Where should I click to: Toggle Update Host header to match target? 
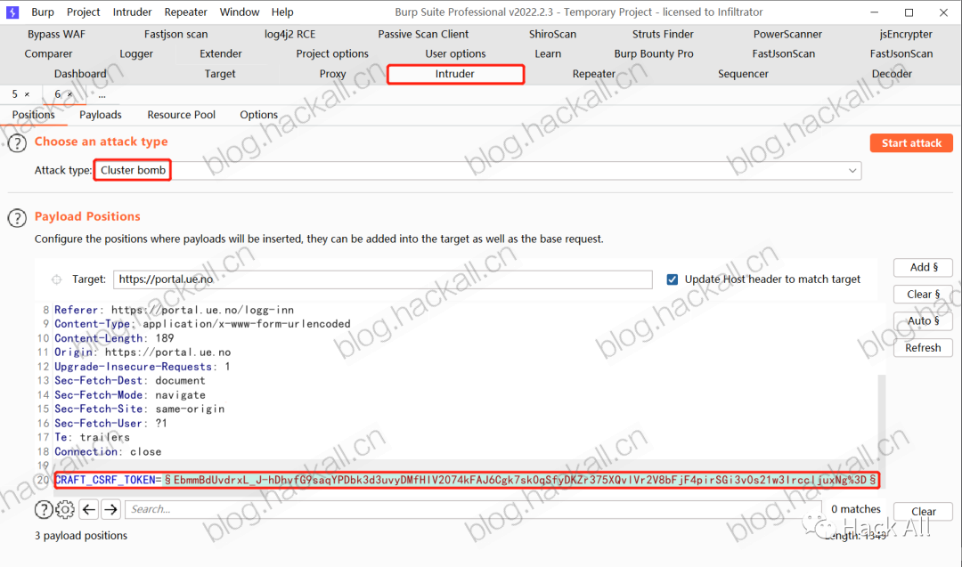673,279
